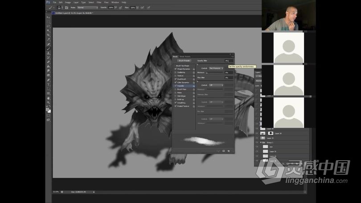Open Brush panel flyout menu
This screenshot has width=361, height=203.
click(x=233, y=57)
